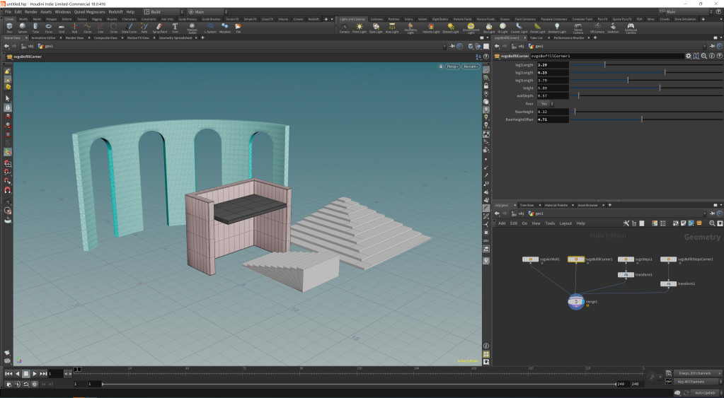Choose the Draw Curve shelf tool
Viewport: 724px width, 398px height.
(130, 28)
